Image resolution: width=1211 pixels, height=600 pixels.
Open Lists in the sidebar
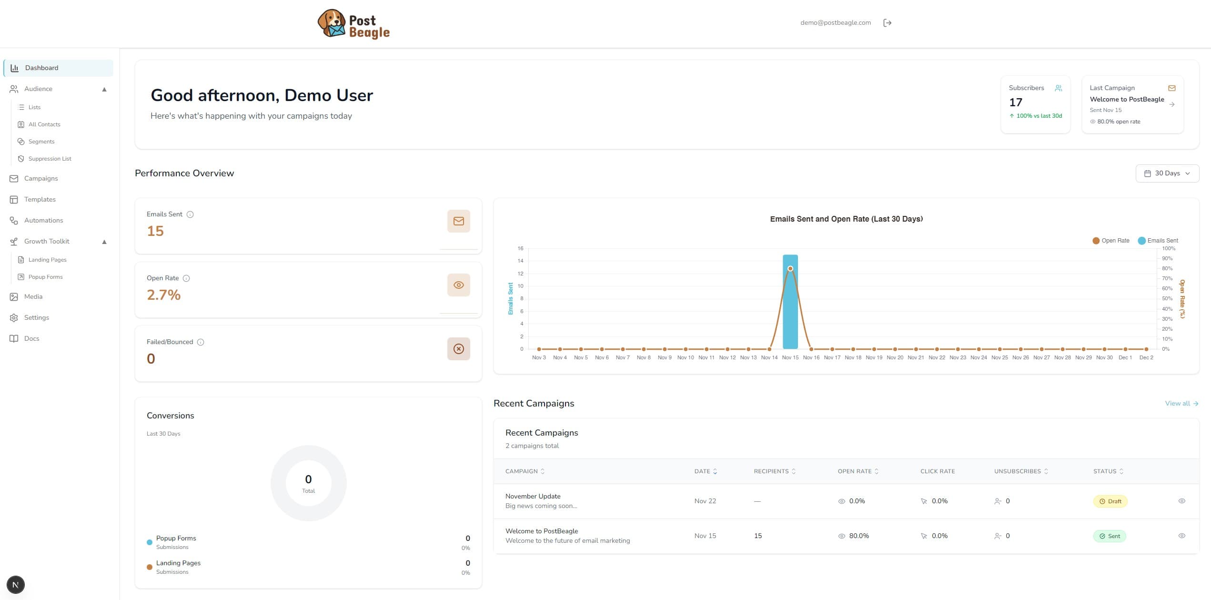coord(34,107)
